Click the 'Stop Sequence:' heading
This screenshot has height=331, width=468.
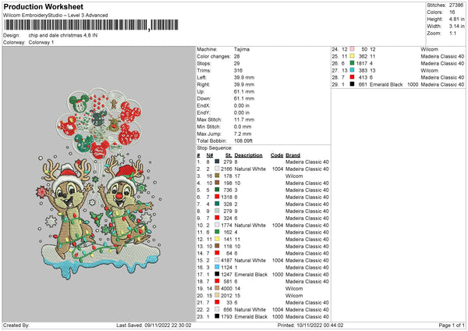click(214, 148)
